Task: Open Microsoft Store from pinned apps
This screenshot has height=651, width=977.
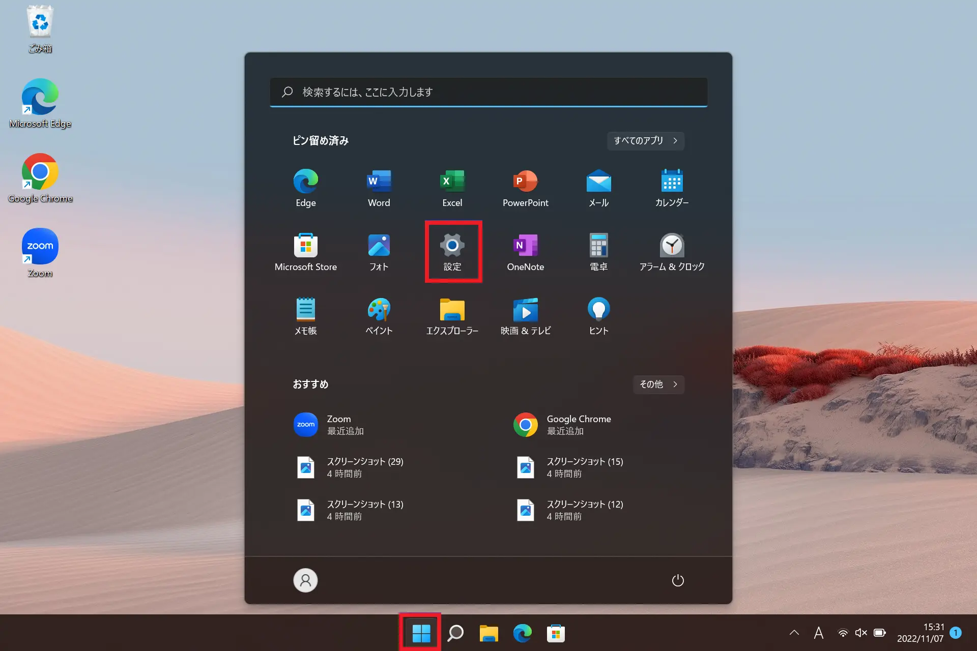Action: pyautogui.click(x=305, y=251)
